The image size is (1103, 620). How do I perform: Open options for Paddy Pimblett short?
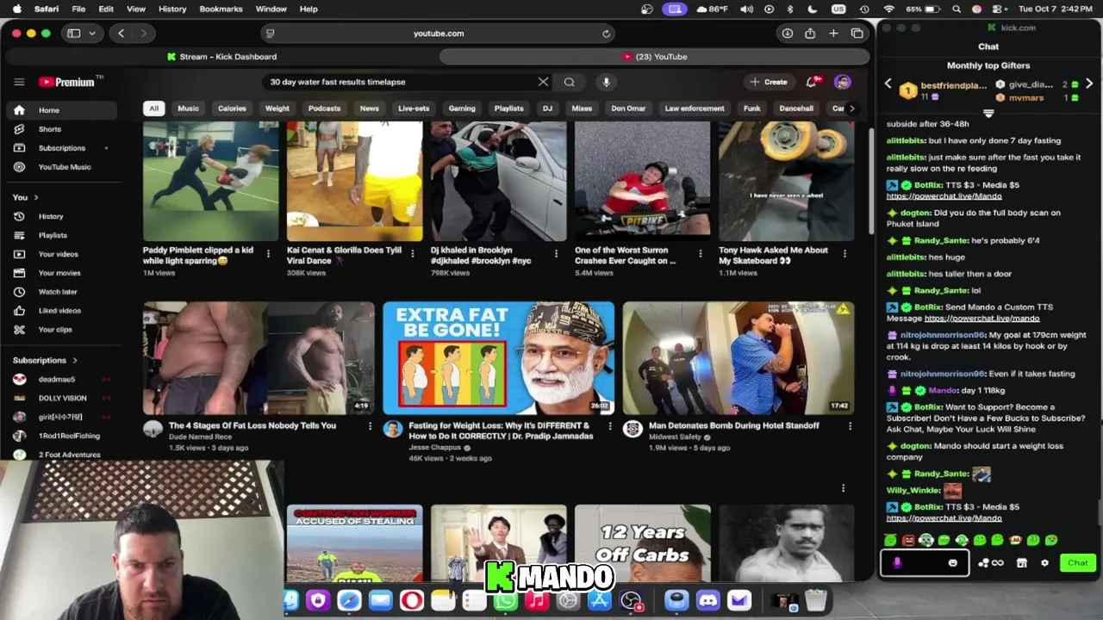pyautogui.click(x=268, y=253)
